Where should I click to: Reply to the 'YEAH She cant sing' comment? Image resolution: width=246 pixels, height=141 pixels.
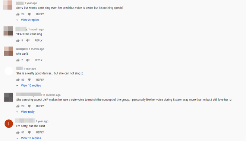pyautogui.click(x=38, y=41)
